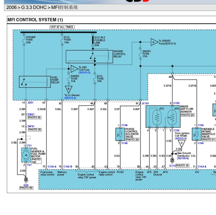
Task: Click the SNSR2 FUSE 15A symbol
Action: coord(69,78)
